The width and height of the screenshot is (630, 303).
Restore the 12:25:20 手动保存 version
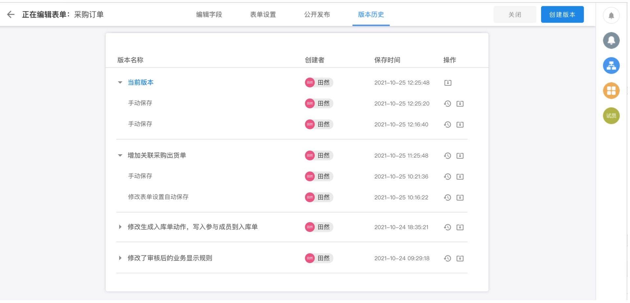pyautogui.click(x=447, y=104)
